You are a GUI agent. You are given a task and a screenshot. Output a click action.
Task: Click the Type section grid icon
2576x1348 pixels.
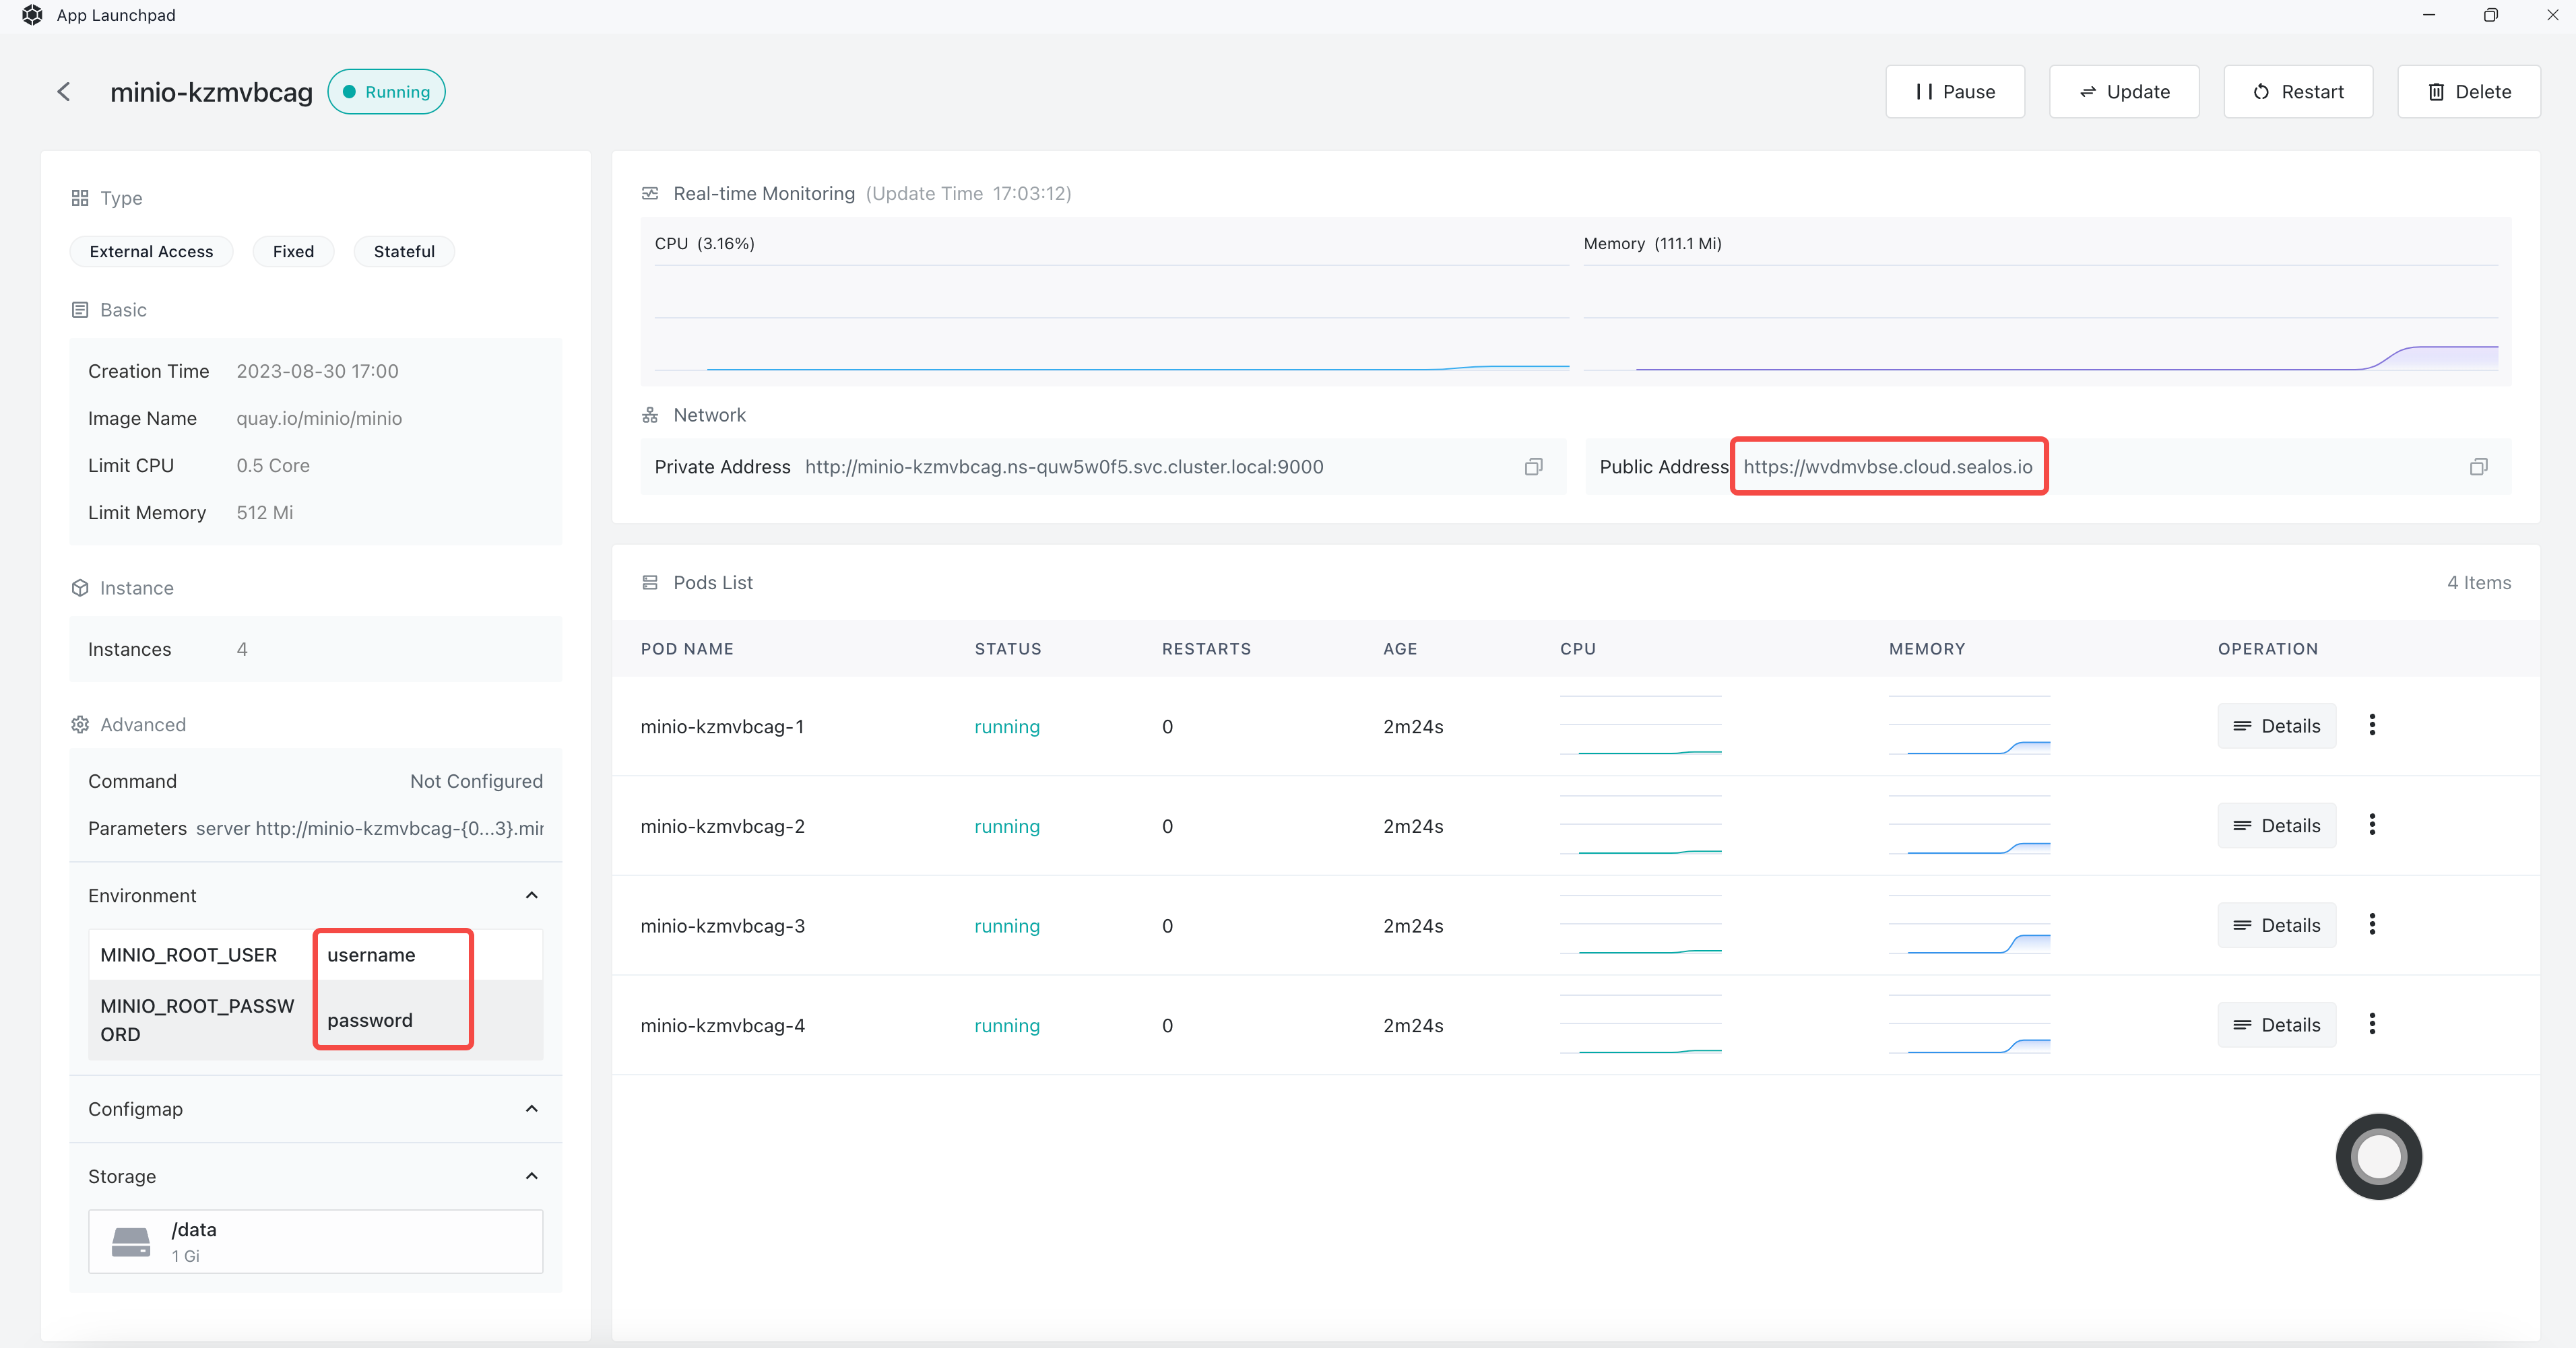80,198
